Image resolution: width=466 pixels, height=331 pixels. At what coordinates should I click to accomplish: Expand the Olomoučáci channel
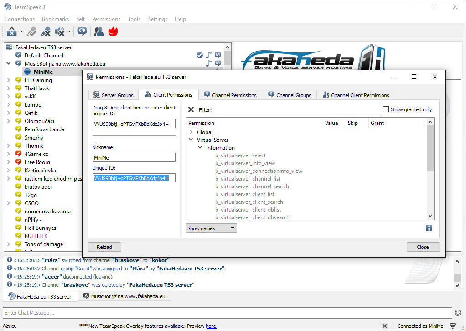[x=9, y=121]
